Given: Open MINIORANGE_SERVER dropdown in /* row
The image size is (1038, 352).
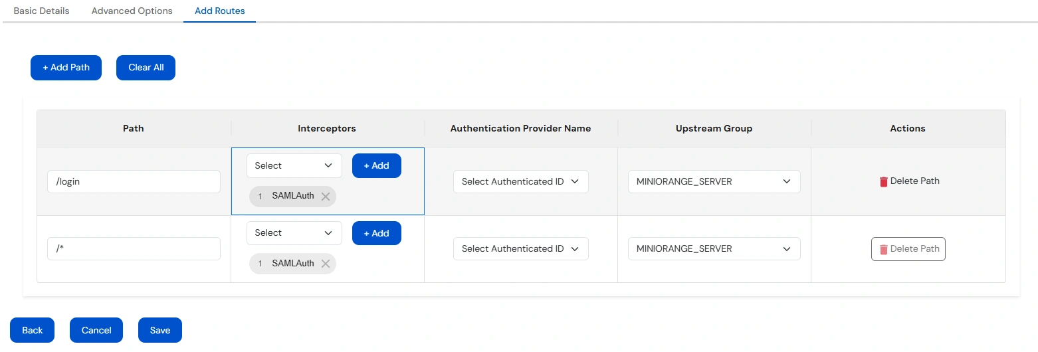Looking at the screenshot, I should 714,248.
